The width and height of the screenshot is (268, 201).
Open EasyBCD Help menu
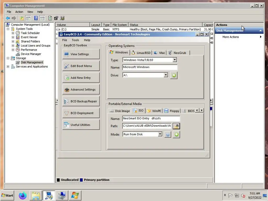(x=87, y=40)
